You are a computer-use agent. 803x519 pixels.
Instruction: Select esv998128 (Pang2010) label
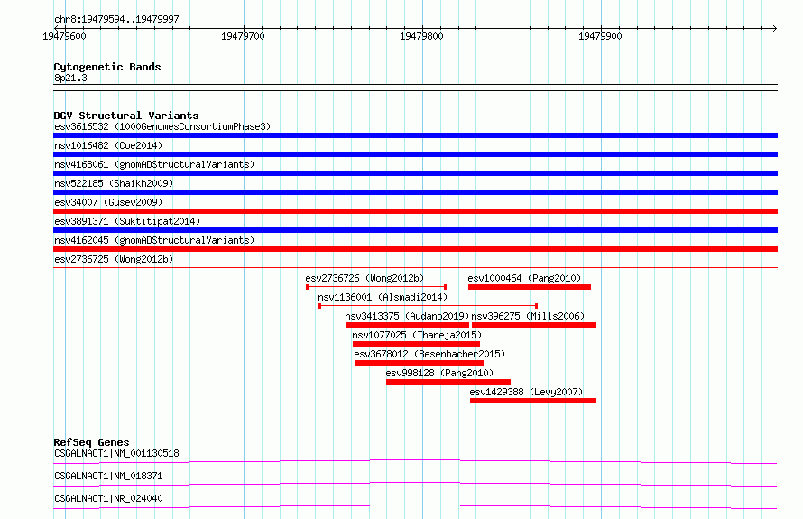click(x=439, y=373)
